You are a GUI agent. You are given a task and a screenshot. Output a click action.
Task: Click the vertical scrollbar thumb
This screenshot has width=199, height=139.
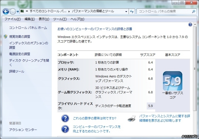coord(195,69)
